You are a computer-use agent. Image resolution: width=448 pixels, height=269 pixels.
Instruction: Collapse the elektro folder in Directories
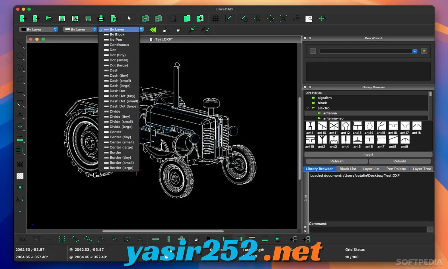tap(308, 108)
